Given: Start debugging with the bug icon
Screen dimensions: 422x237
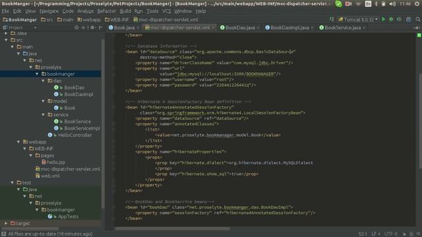Looking at the screenshot, I should (x=391, y=19).
